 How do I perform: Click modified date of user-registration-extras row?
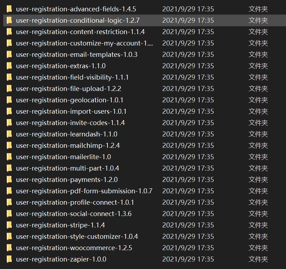click(x=188, y=66)
